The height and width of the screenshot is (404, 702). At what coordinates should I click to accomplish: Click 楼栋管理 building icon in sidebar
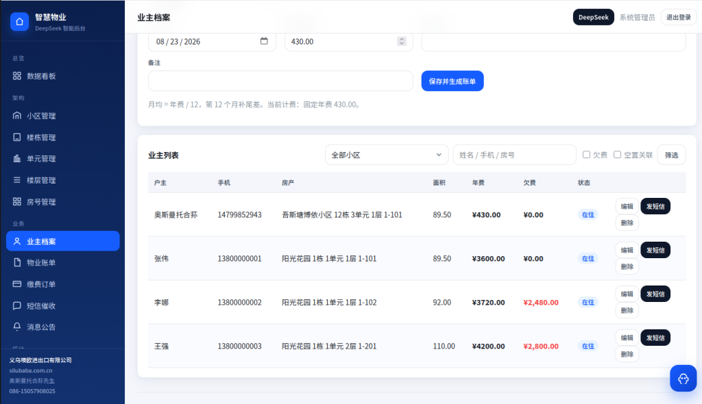(17, 137)
